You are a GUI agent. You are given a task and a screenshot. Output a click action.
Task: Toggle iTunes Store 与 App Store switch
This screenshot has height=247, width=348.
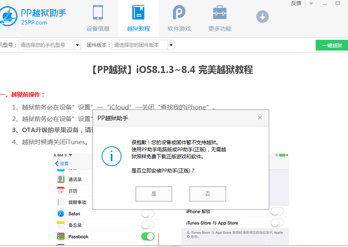coord(277,223)
